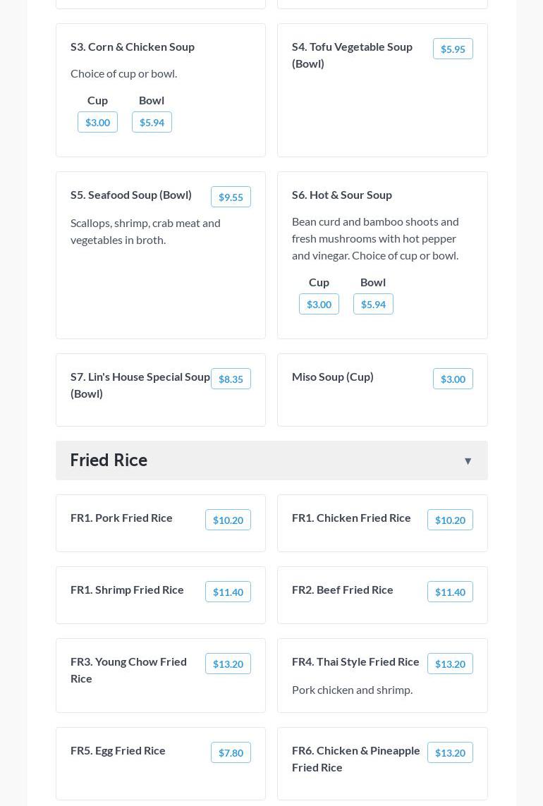Add Beef Fried Rice for $11.40
This screenshot has height=806, width=543.
click(450, 592)
